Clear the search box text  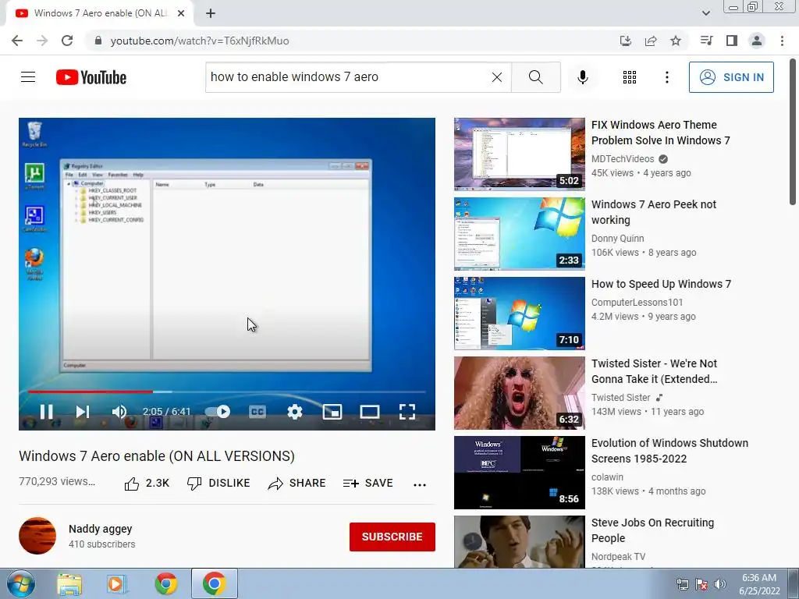[x=497, y=77]
